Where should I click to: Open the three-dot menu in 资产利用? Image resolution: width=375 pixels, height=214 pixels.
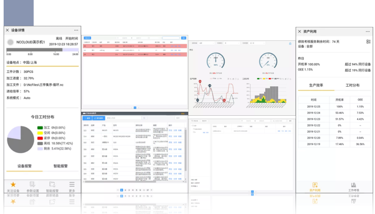367,32
